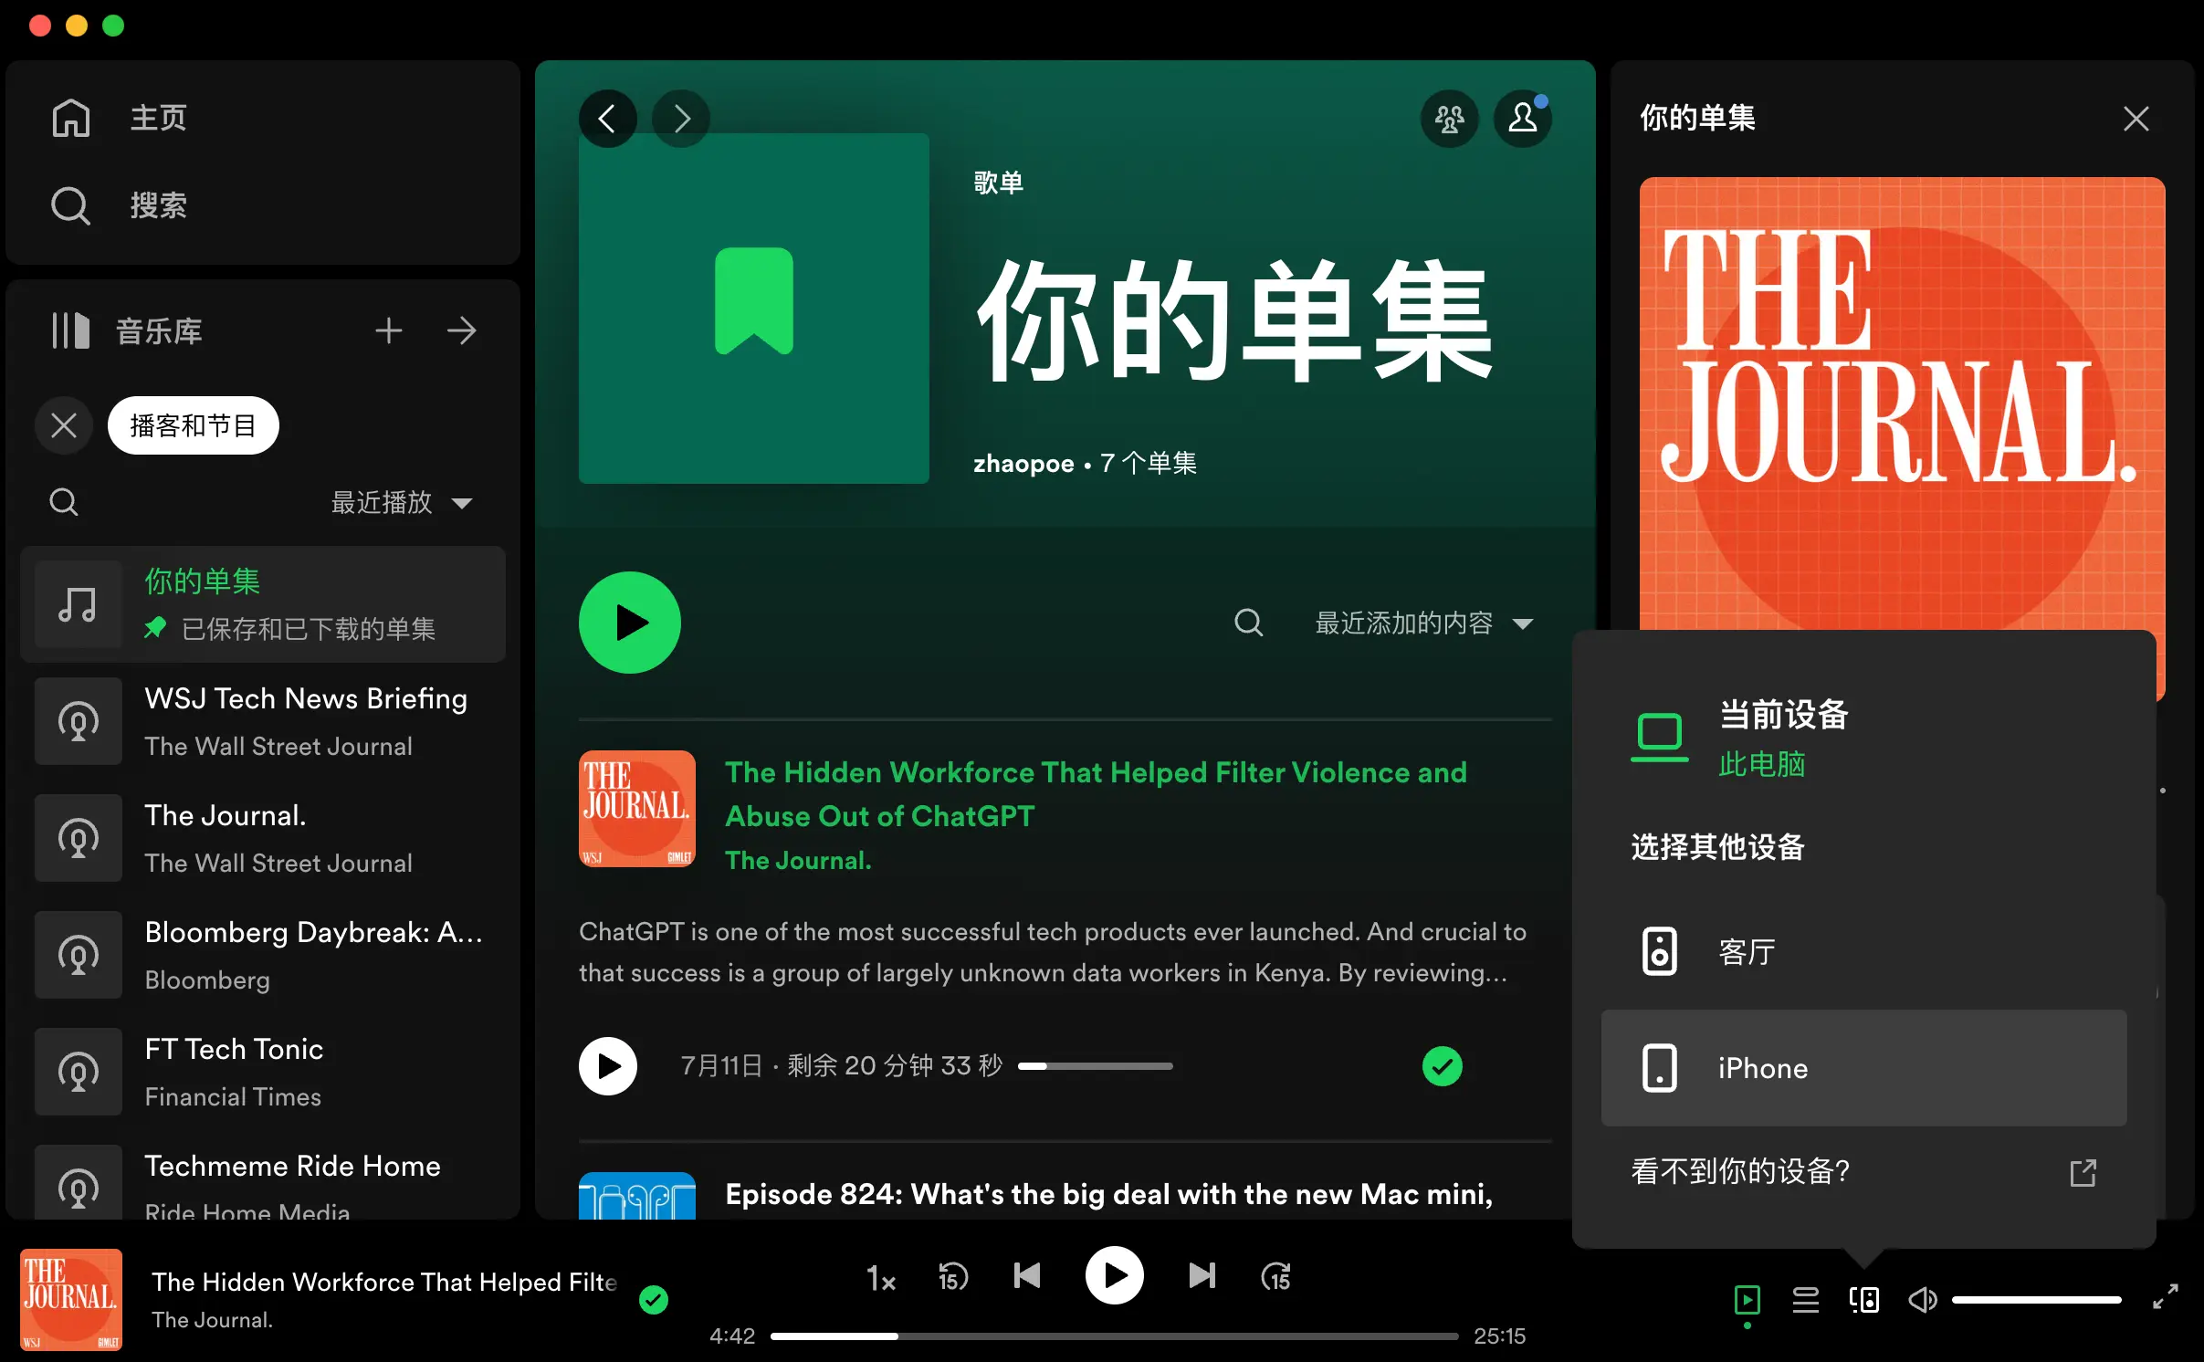Viewport: 2204px width, 1362px height.
Task: Select the 播客和节目 filter chip
Action: click(194, 425)
